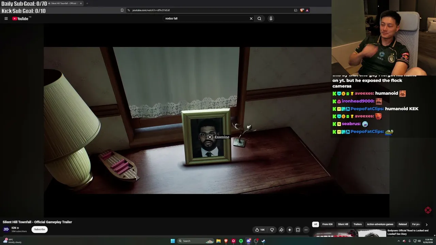
Task: Show hidden system tray icons
Action: [x=399, y=241]
